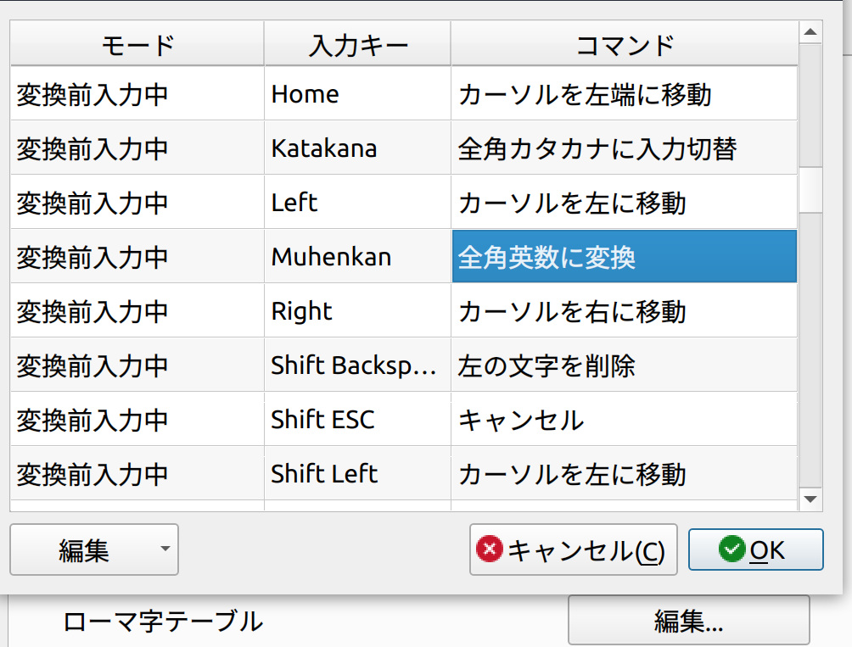Select the Shift ESC キャンセル row
The height and width of the screenshot is (647, 852).
[x=356, y=419]
